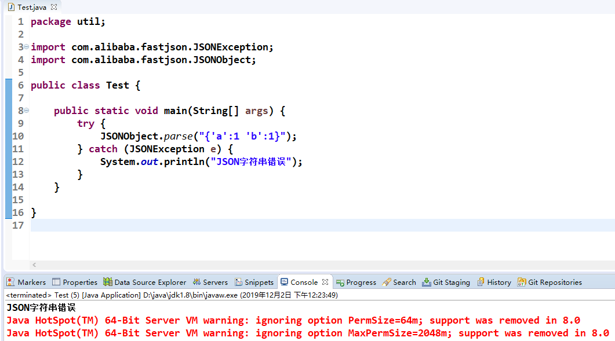615x341 pixels.
Task: Select the Servers view icon
Action: [x=197, y=282]
